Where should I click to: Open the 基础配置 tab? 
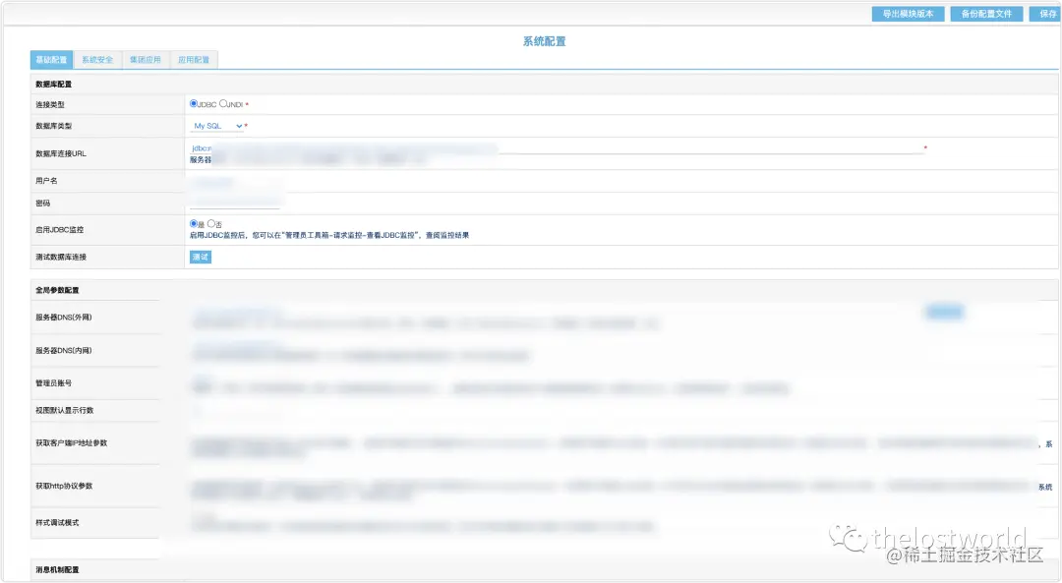coord(51,60)
